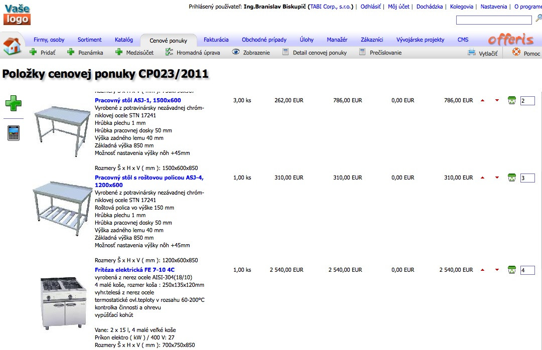Click the Poznámka toolbar label

[90, 53]
